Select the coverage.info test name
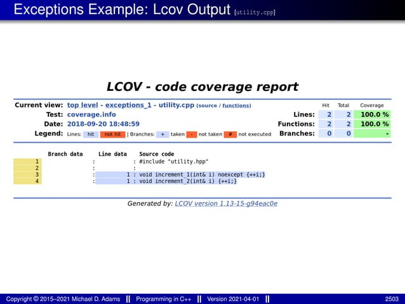 click(x=91, y=114)
